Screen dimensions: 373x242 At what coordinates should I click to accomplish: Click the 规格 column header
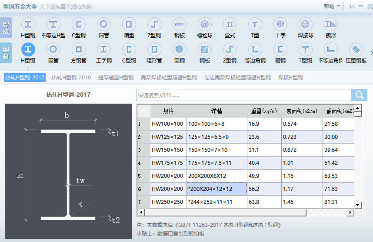click(x=168, y=111)
